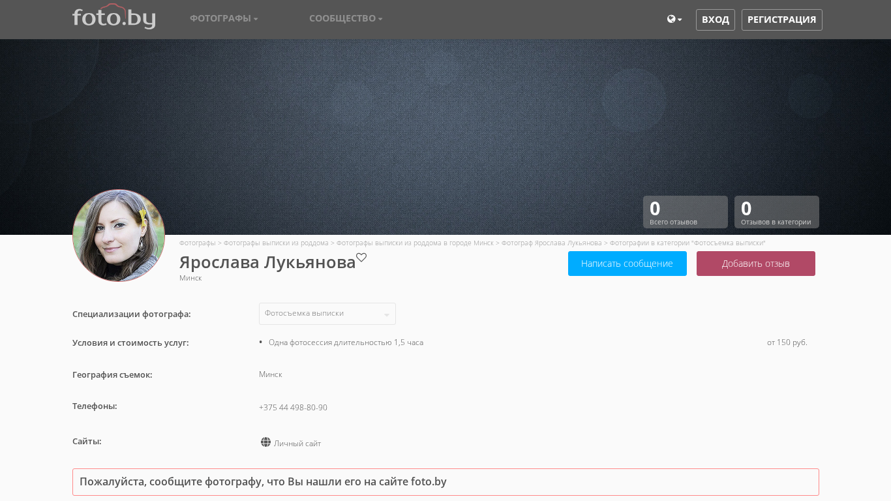Click the Вход button
The image size is (891, 501).
click(x=716, y=20)
